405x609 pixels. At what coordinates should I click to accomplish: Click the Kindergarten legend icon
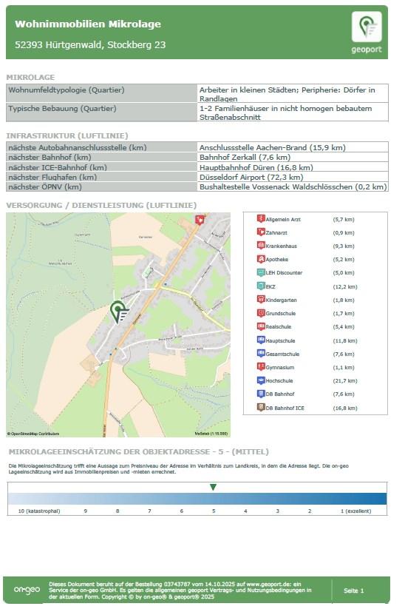tap(261, 300)
